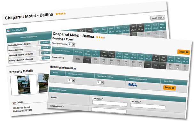
Task: Click the Last Name input field
Action: pos(148,106)
